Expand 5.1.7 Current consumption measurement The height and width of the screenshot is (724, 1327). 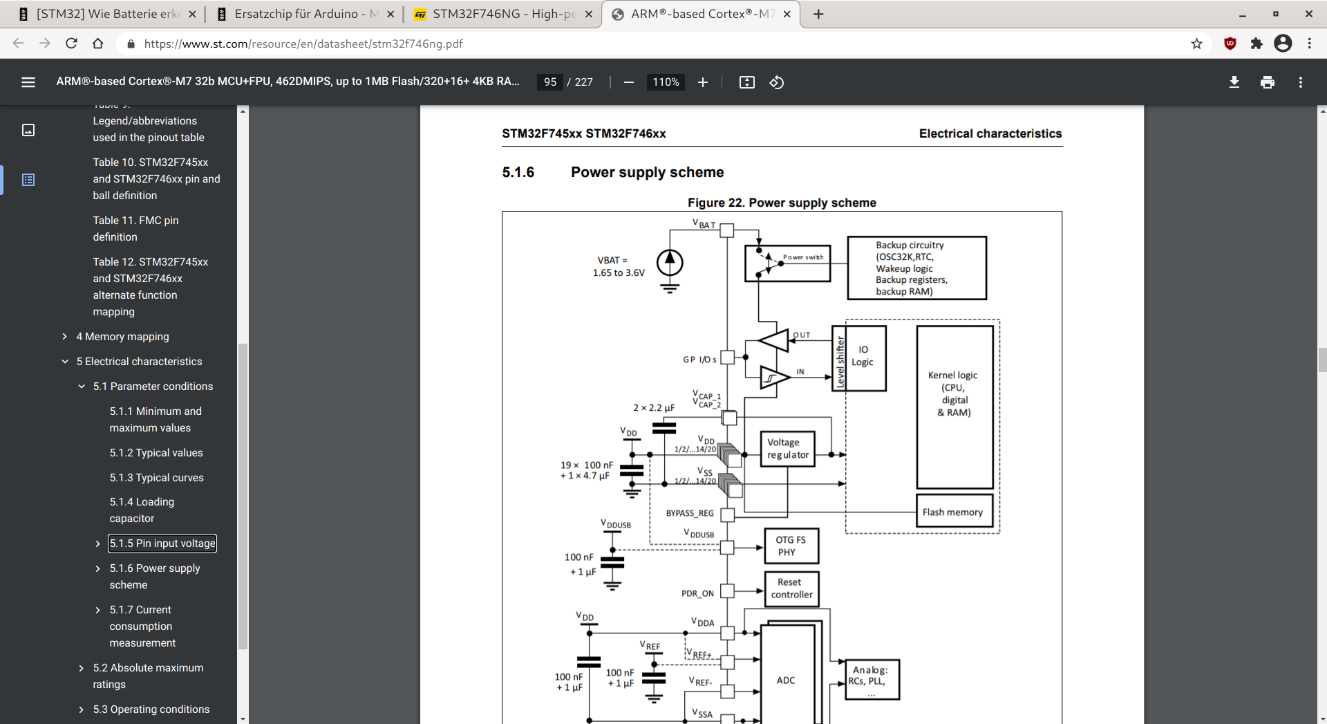(97, 610)
